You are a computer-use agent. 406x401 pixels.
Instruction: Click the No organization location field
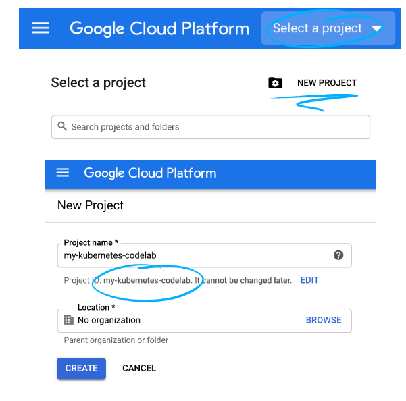(x=204, y=321)
